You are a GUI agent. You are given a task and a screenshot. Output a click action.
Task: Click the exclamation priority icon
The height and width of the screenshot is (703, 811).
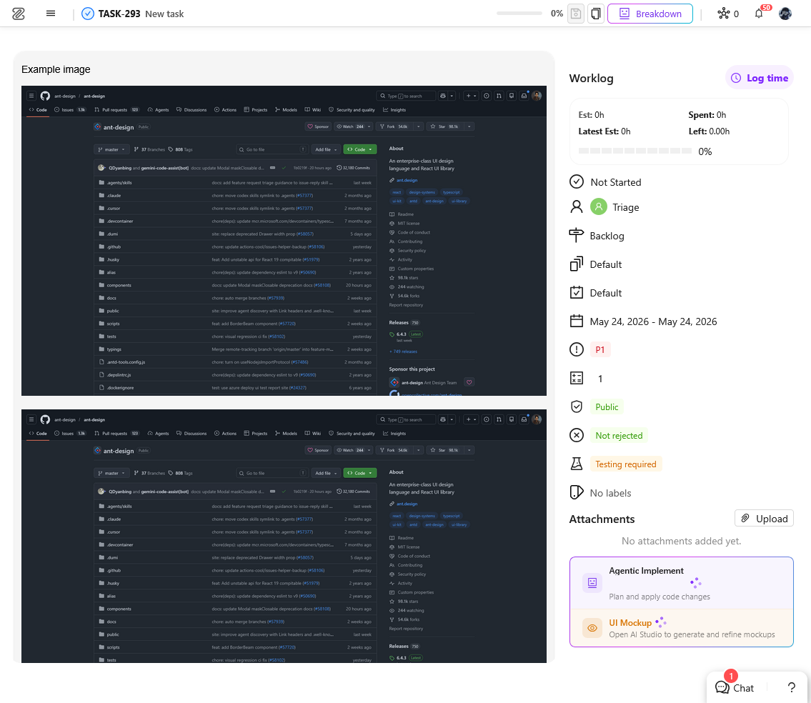(576, 349)
